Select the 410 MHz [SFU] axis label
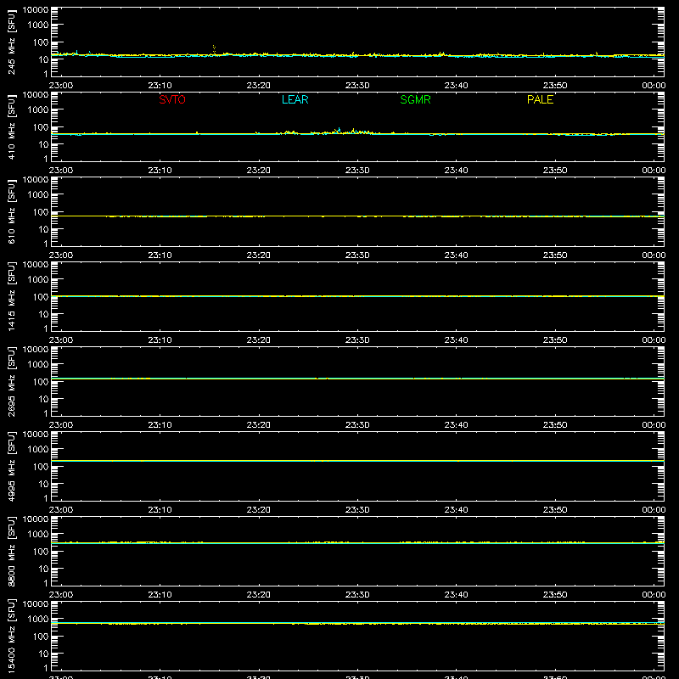 pyautogui.click(x=12, y=126)
